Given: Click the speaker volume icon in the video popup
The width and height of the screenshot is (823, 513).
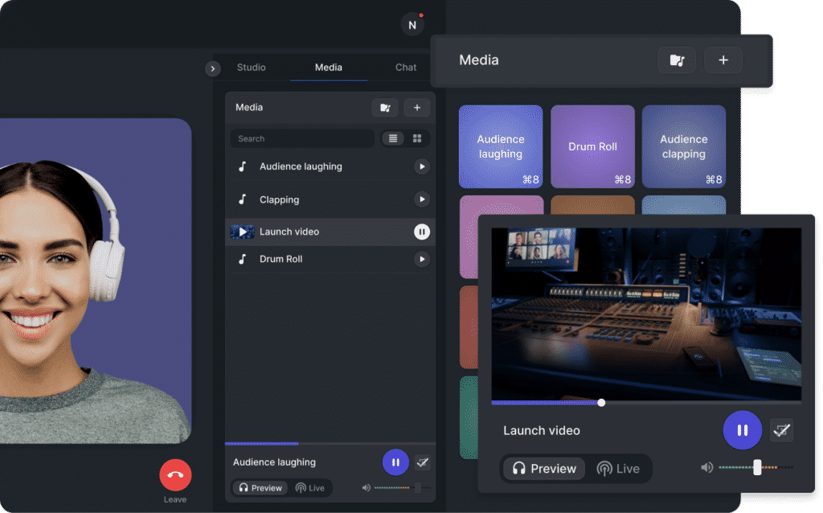Looking at the screenshot, I should 706,466.
